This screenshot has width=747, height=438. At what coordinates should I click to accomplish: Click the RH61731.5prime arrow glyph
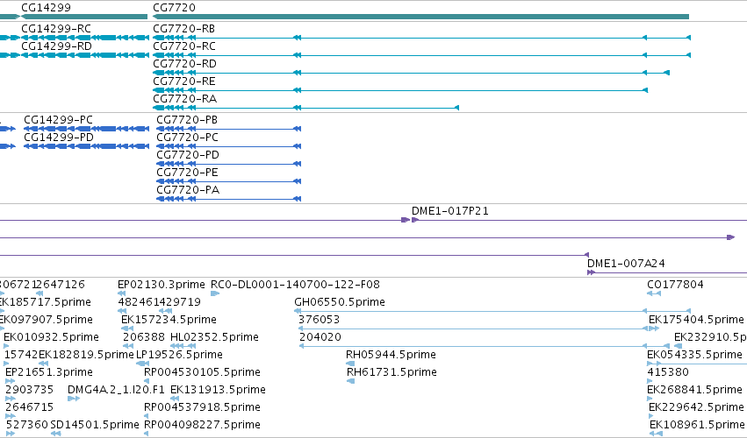pyautogui.click(x=350, y=381)
